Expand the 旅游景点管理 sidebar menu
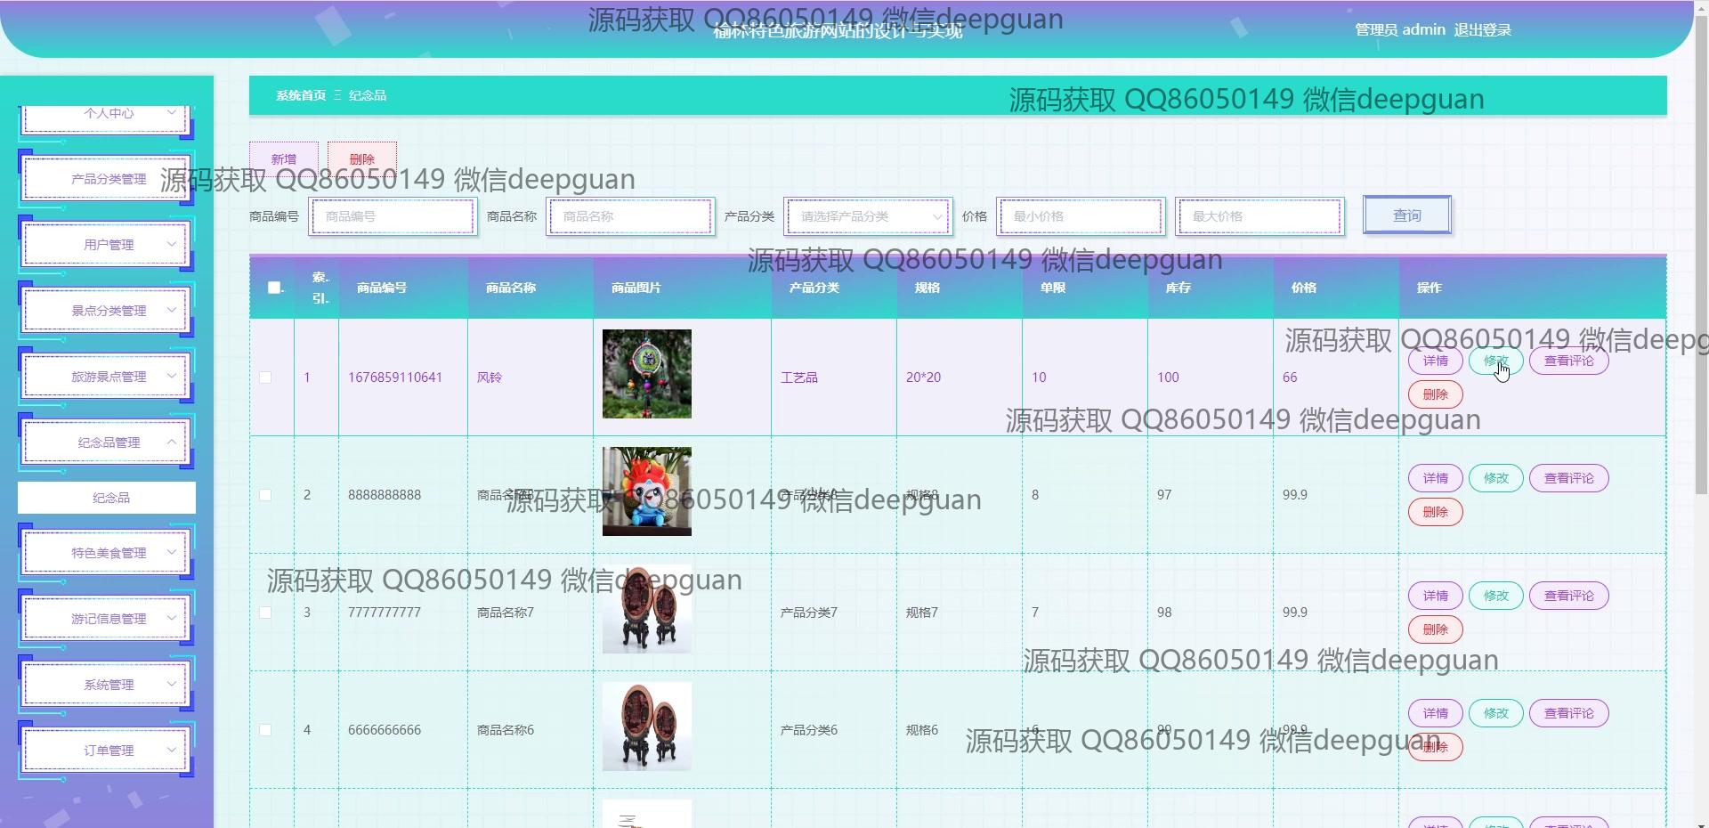This screenshot has width=1709, height=828. tap(107, 377)
